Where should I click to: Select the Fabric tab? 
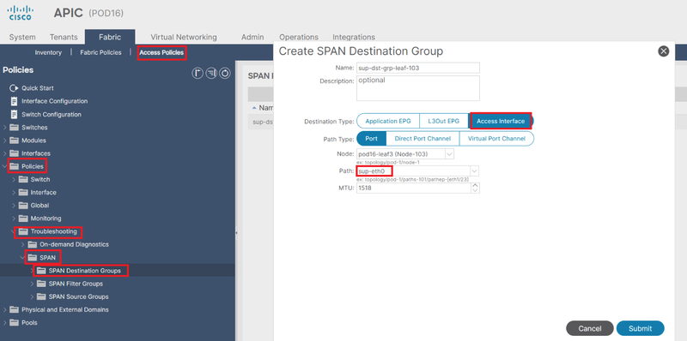tap(110, 37)
